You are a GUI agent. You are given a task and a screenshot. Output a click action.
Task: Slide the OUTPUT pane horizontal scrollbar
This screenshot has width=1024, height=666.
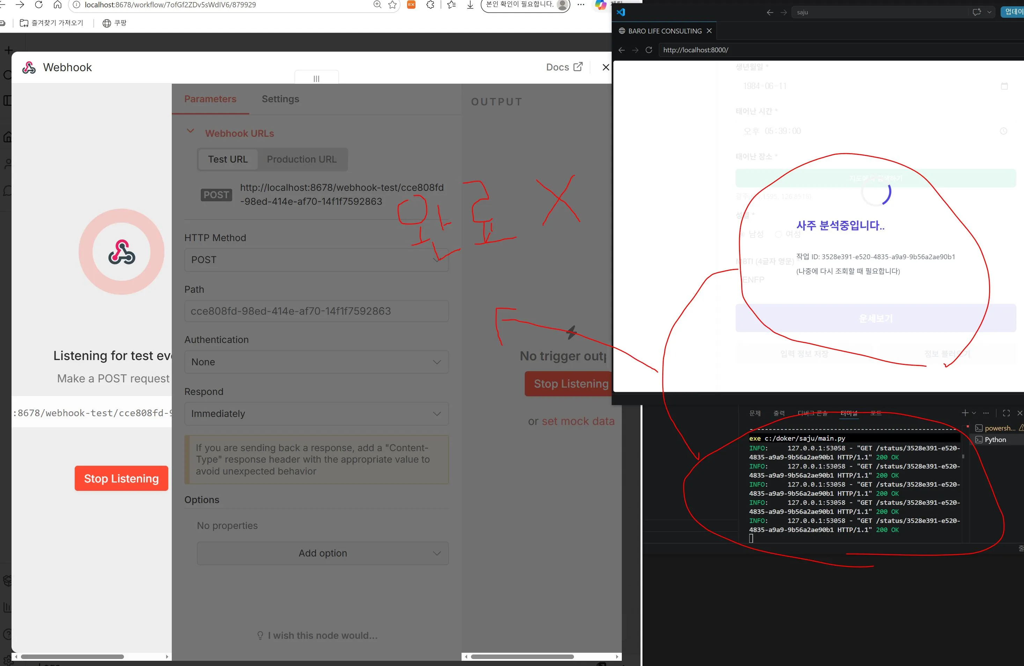pyautogui.click(x=522, y=657)
